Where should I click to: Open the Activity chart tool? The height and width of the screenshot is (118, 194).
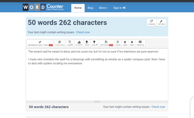(x=79, y=43)
